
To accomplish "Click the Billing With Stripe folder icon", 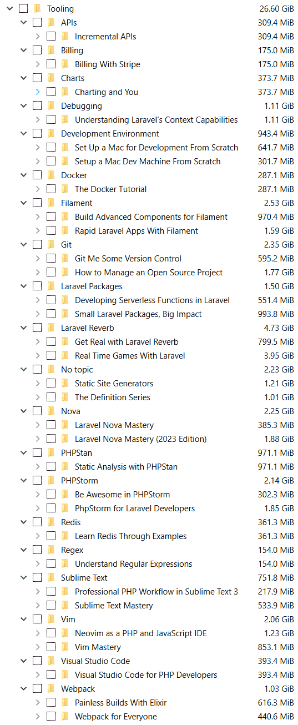I will 65,64.
